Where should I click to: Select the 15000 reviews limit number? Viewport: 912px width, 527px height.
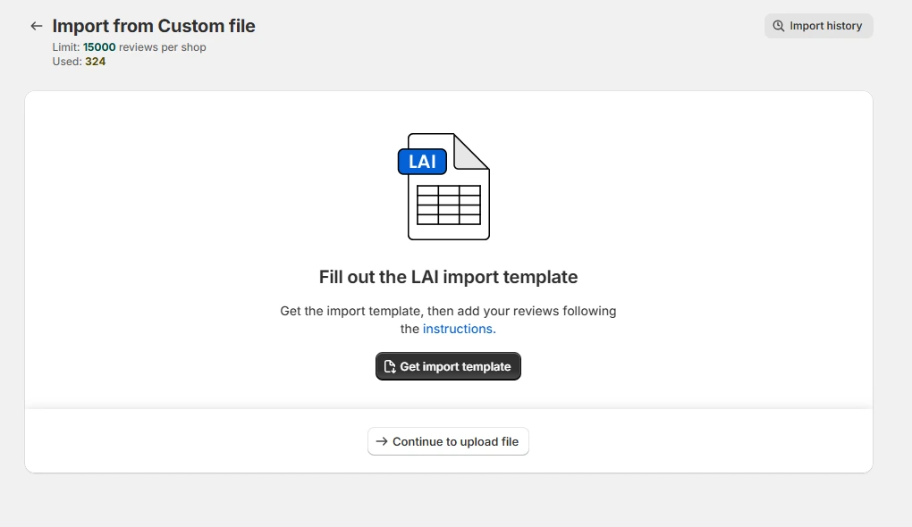99,47
